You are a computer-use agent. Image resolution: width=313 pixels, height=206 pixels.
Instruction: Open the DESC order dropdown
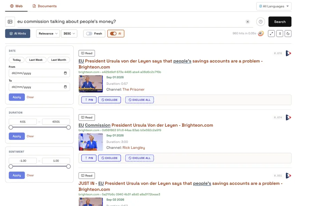click(69, 33)
